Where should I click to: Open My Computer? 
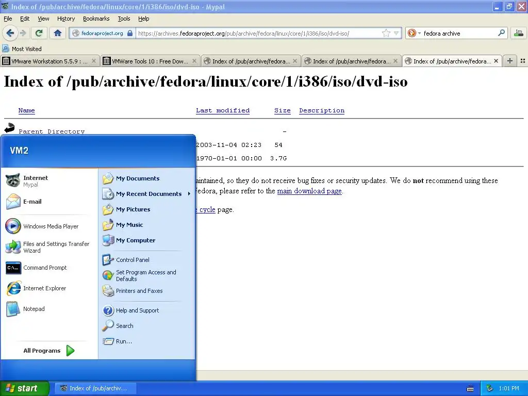147,240
